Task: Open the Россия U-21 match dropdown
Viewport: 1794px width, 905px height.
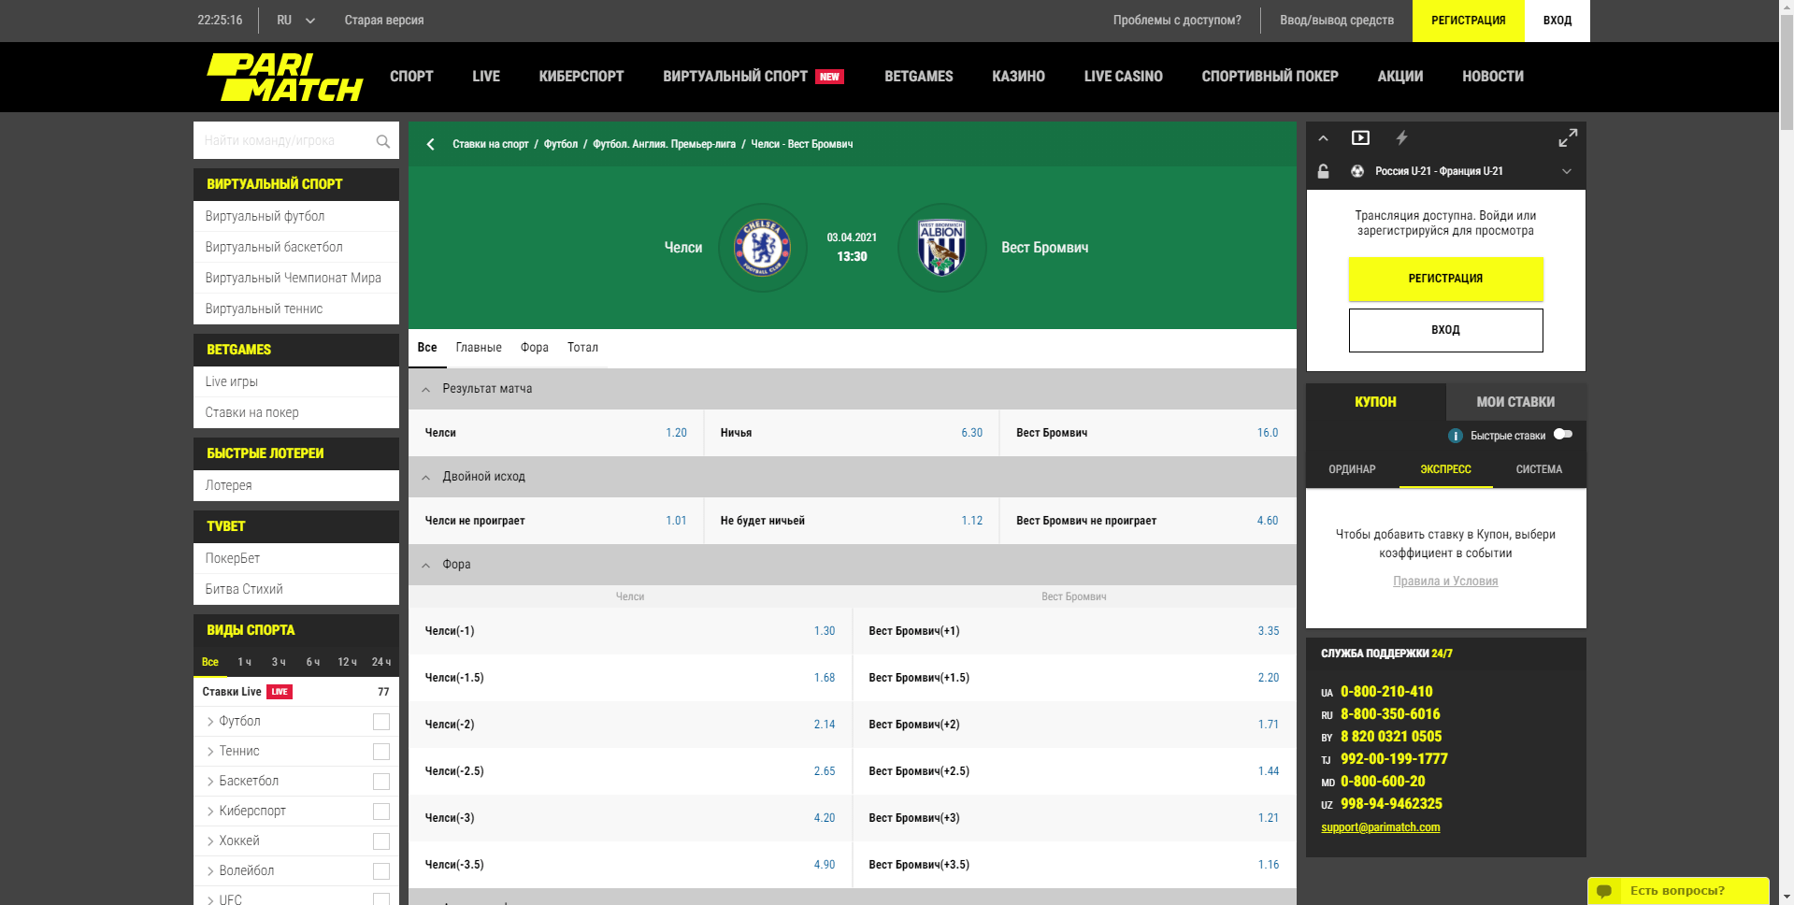Action: click(x=1567, y=171)
